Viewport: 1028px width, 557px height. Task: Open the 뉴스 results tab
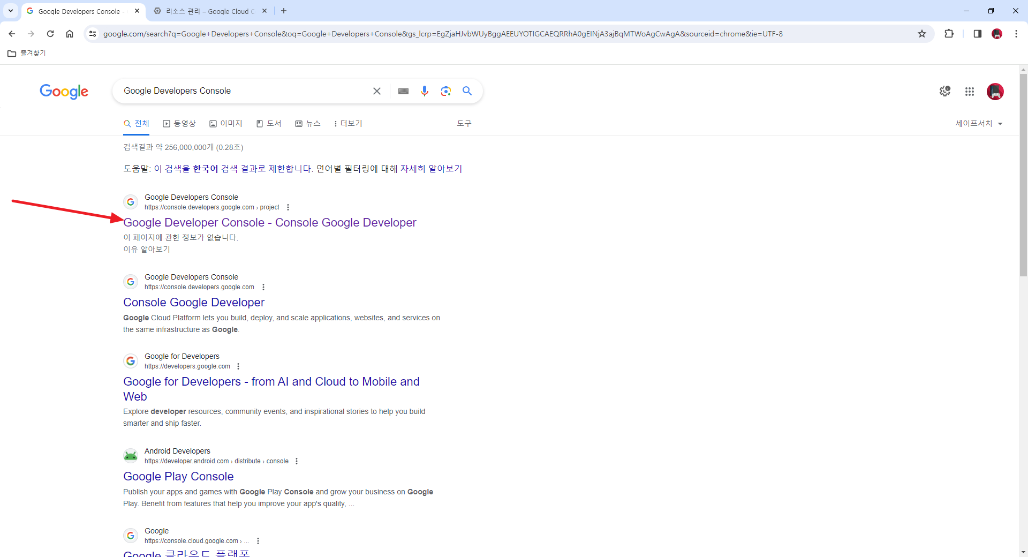[x=308, y=123]
